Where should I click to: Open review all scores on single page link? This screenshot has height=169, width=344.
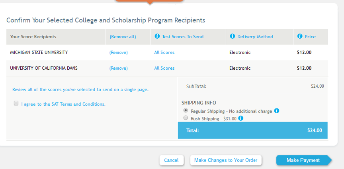(x=80, y=90)
